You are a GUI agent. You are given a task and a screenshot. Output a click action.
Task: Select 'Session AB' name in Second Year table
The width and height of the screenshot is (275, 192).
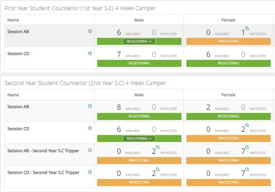point(18,107)
